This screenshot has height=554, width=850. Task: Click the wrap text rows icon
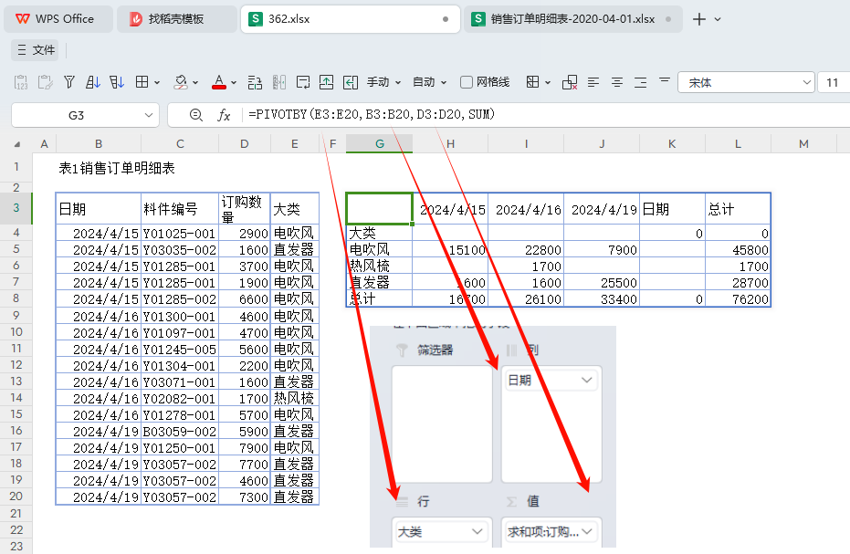[255, 82]
